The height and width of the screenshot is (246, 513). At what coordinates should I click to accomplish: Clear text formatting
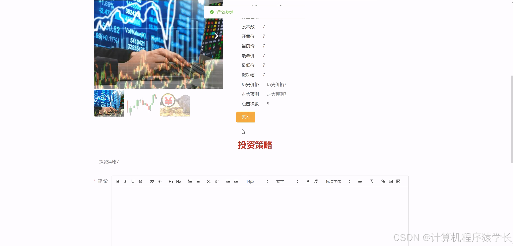[371, 181]
